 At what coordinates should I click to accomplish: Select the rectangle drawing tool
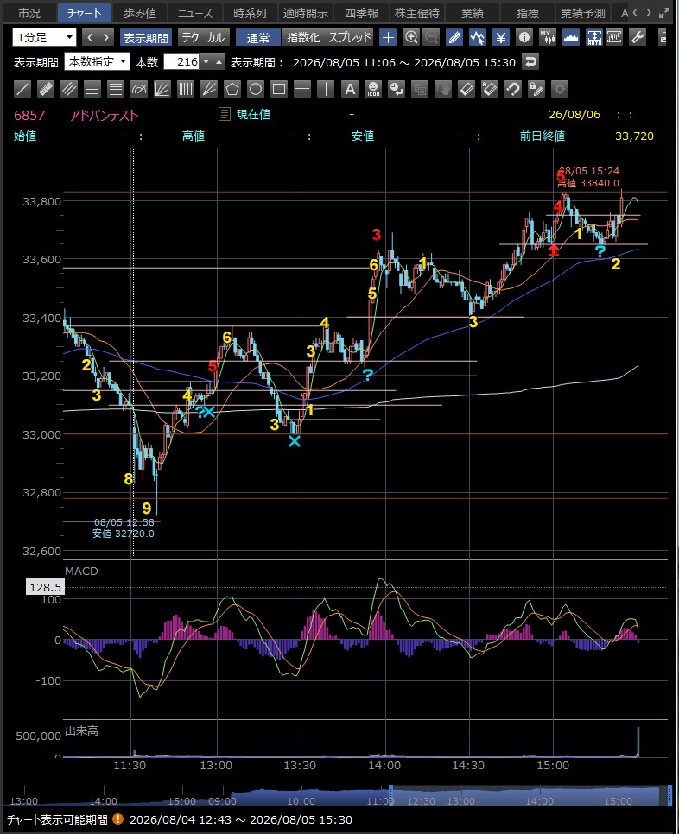point(279,89)
